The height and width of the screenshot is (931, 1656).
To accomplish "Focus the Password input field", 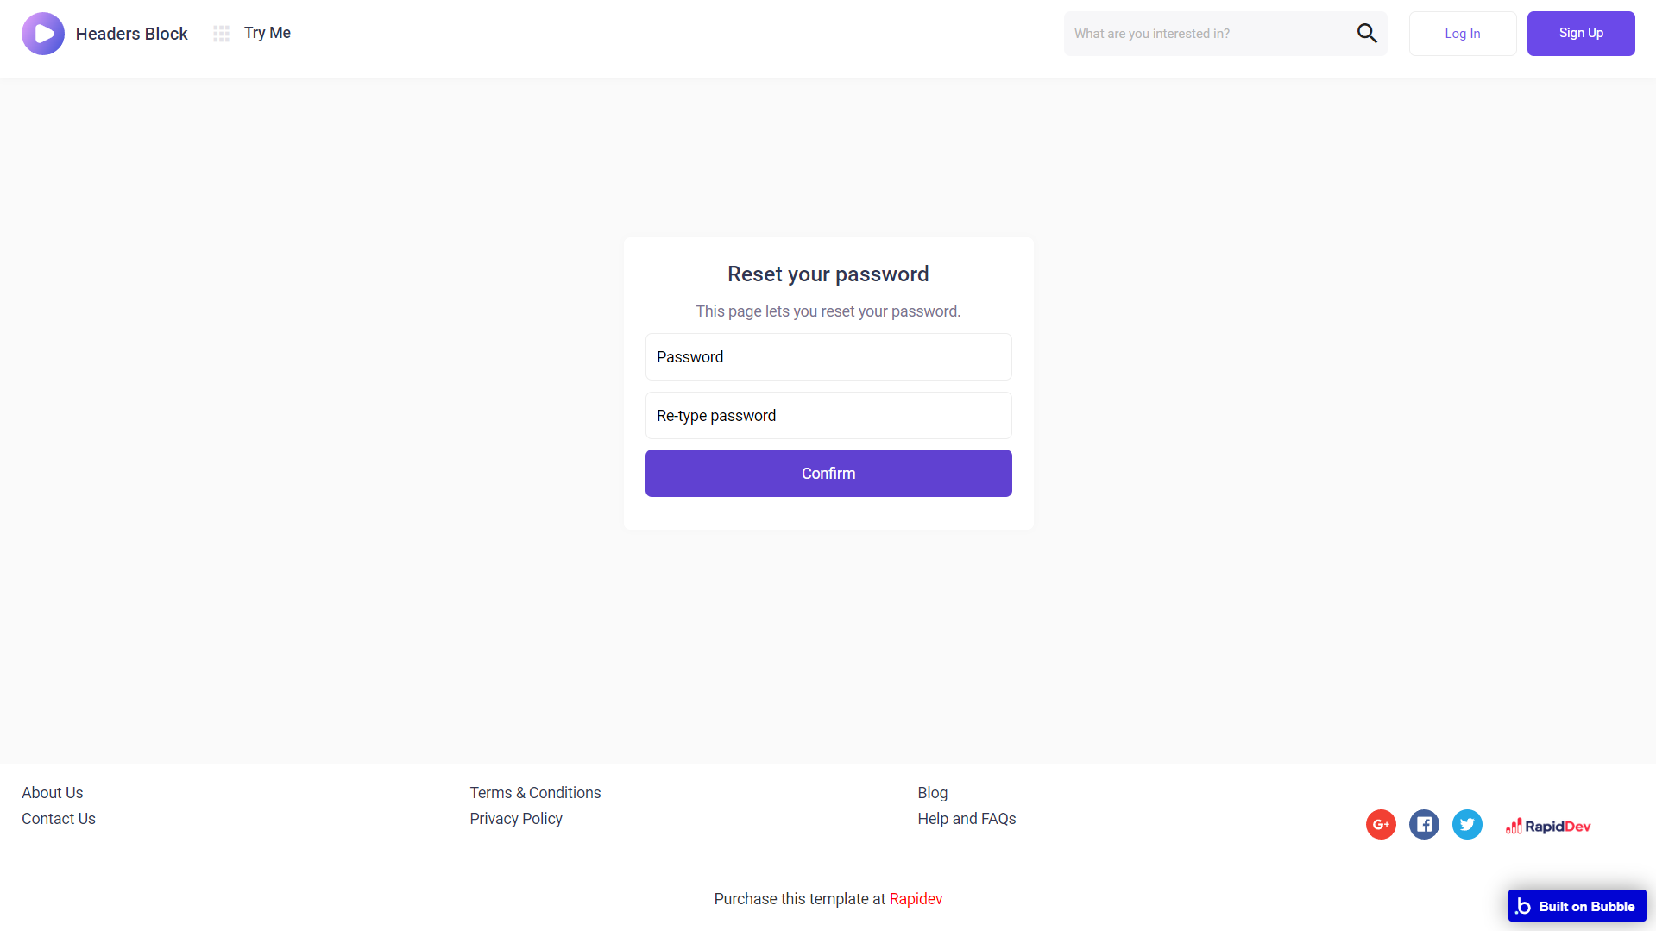I will (x=828, y=357).
